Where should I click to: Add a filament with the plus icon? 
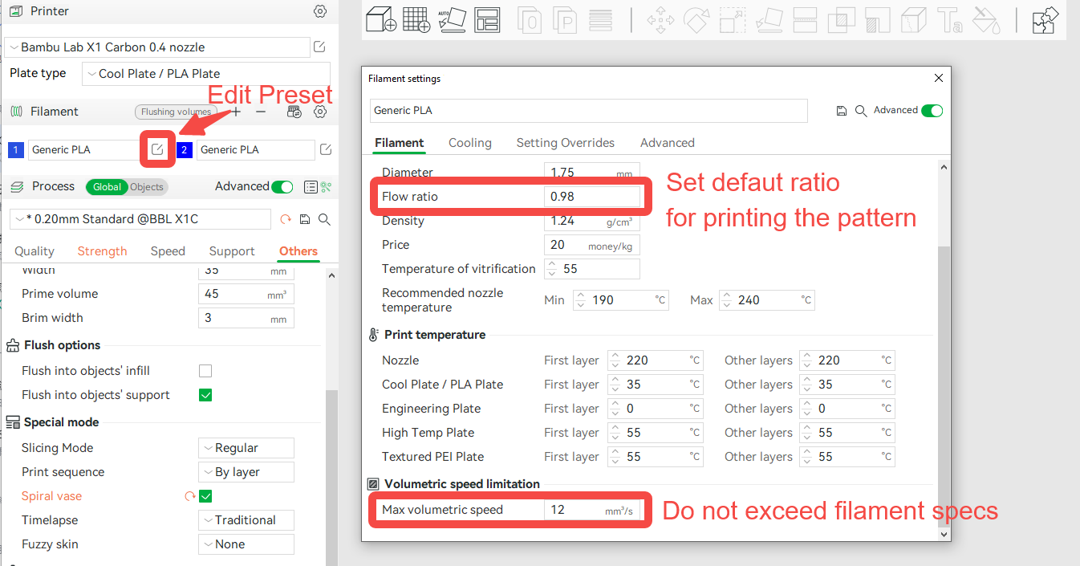236,112
